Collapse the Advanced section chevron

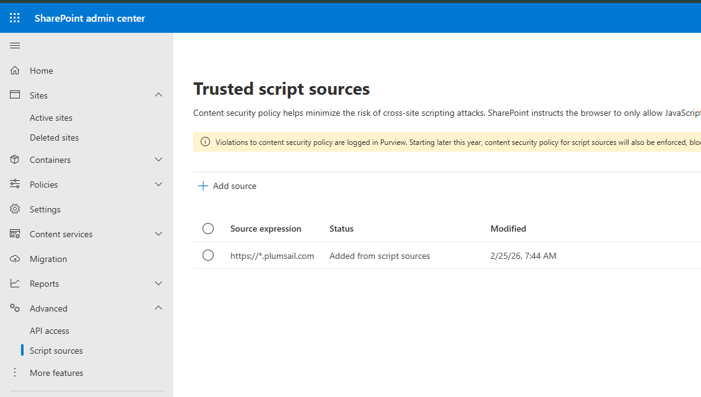click(x=159, y=308)
